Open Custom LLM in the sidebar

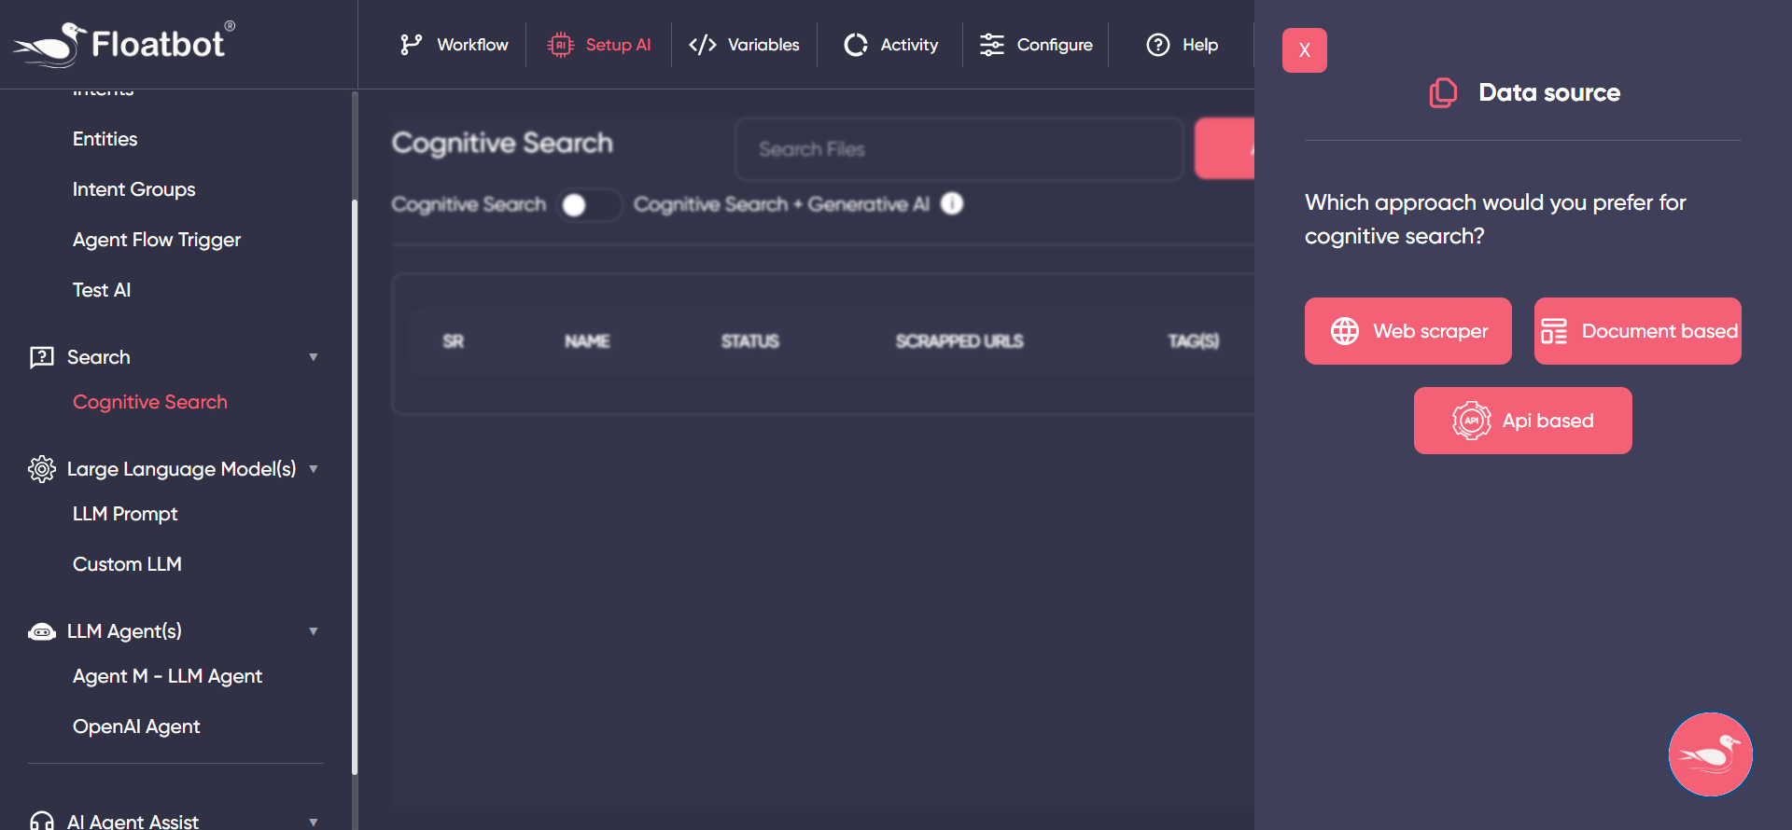click(x=127, y=564)
